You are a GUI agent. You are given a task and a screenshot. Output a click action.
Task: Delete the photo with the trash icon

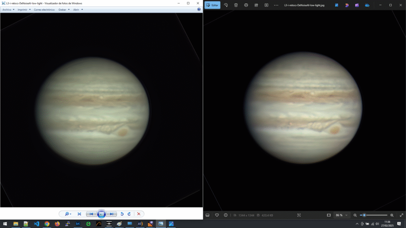pos(236,5)
